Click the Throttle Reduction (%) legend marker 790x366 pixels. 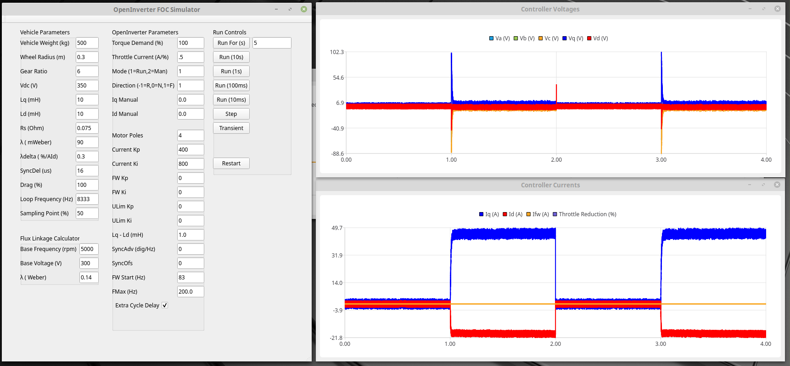[x=555, y=214]
